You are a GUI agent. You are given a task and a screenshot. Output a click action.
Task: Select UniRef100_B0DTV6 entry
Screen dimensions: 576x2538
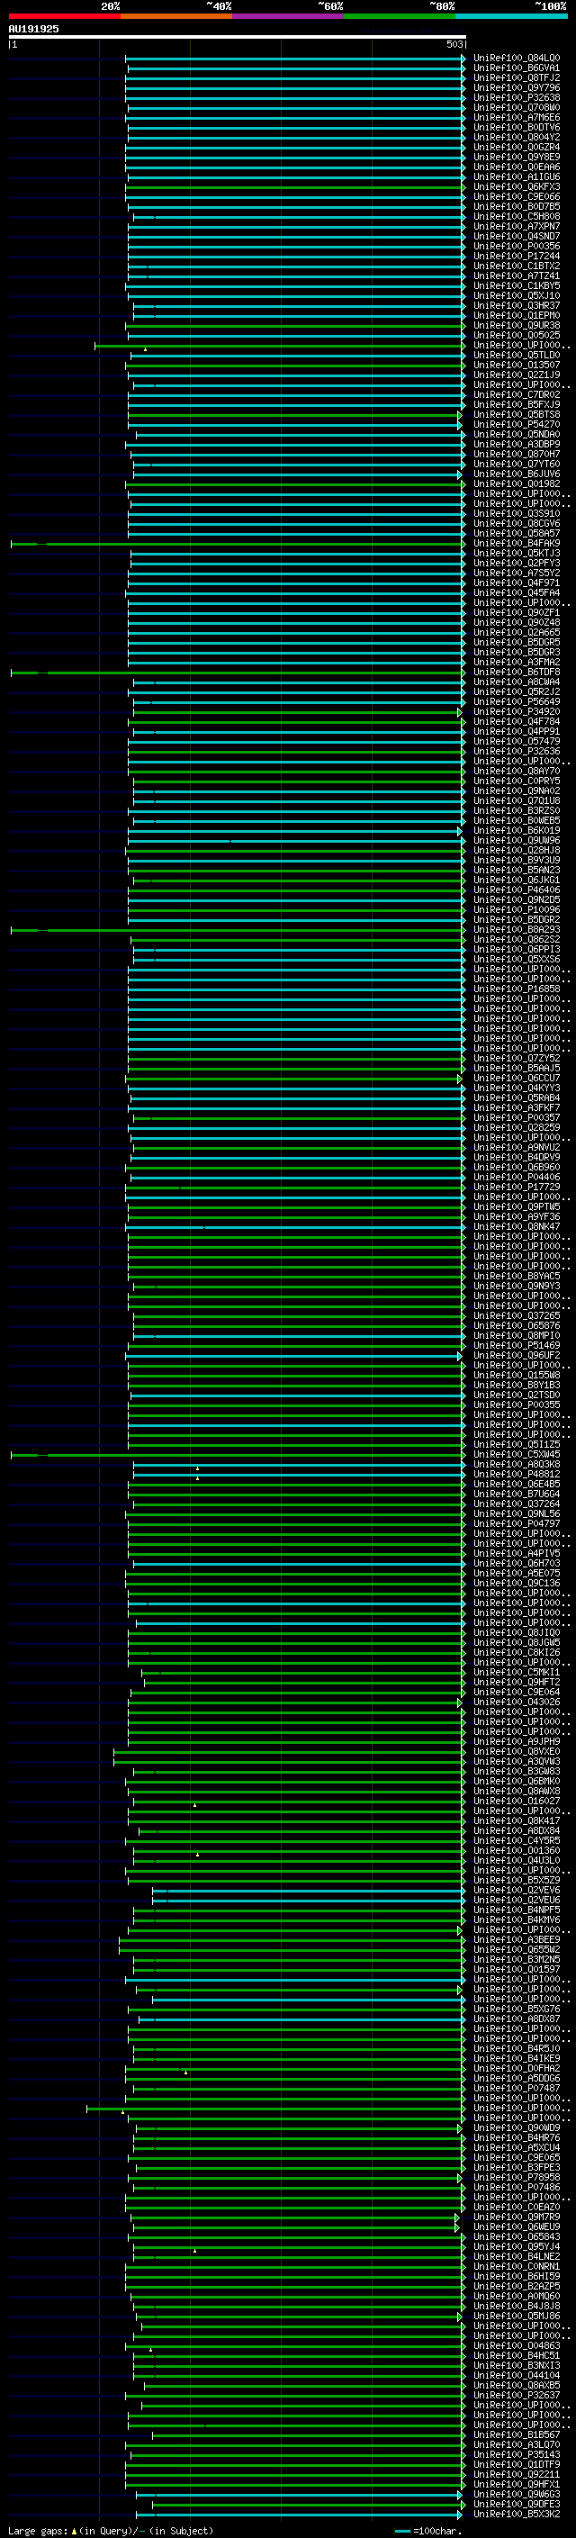click(516, 127)
